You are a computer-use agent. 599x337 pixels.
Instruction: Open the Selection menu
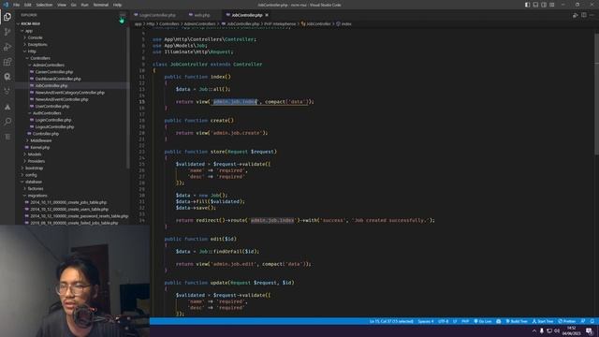click(44, 5)
